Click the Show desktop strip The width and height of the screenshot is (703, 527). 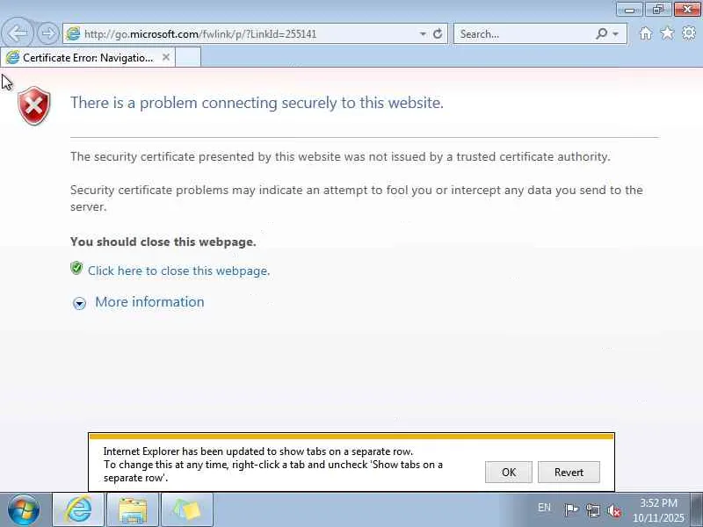pos(697,510)
